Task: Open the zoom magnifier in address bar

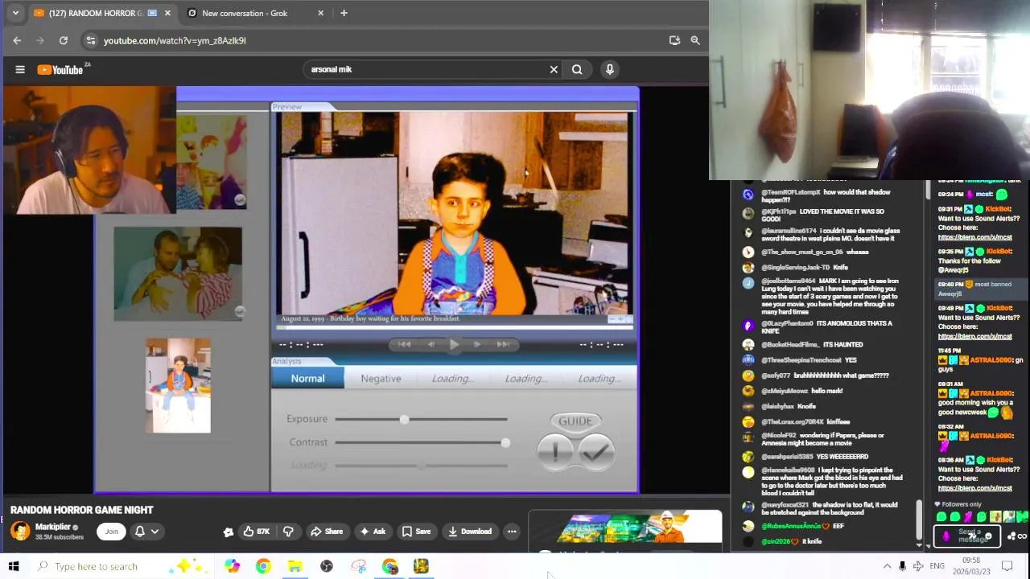Action: click(695, 40)
